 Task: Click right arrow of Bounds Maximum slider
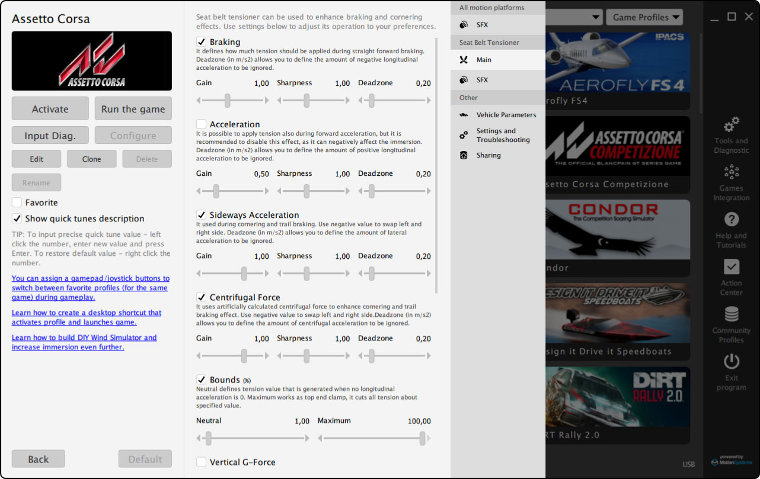tap(429, 439)
